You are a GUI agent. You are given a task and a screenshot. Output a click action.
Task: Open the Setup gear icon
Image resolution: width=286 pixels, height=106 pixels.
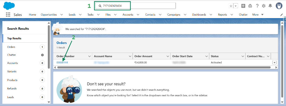tap(264, 6)
